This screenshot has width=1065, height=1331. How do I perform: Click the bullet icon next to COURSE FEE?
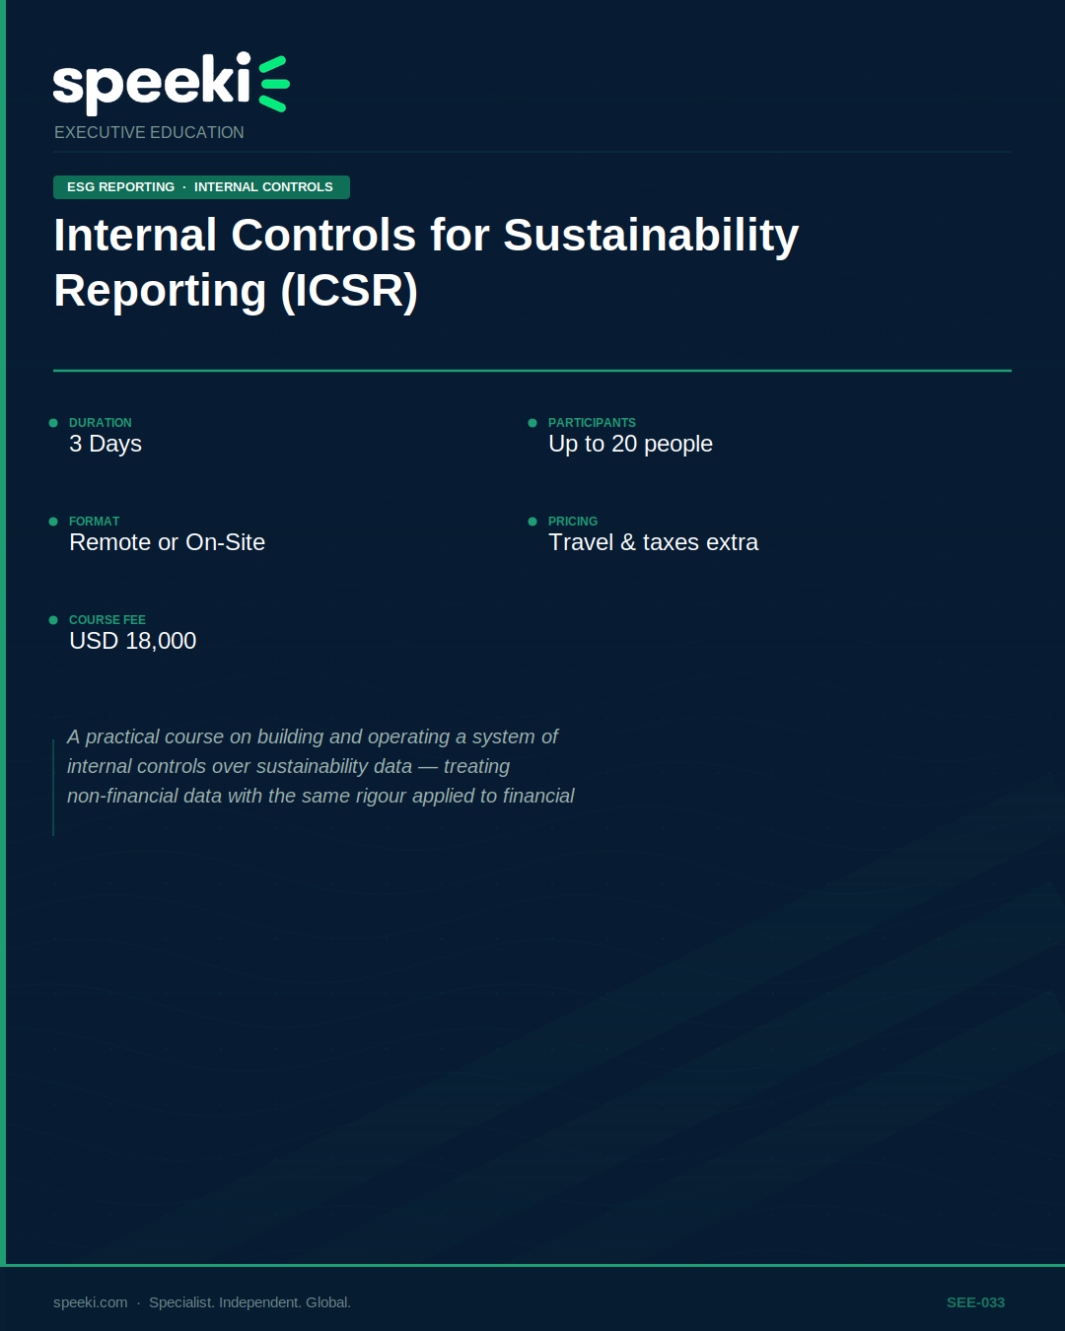[x=52, y=619]
